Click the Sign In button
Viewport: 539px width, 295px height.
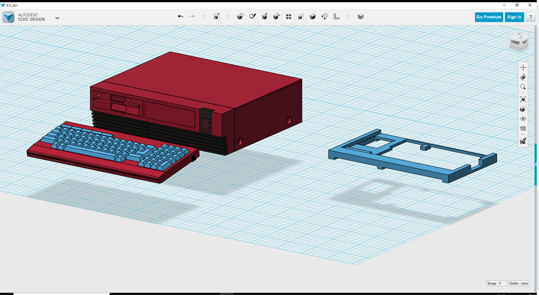[x=514, y=17]
